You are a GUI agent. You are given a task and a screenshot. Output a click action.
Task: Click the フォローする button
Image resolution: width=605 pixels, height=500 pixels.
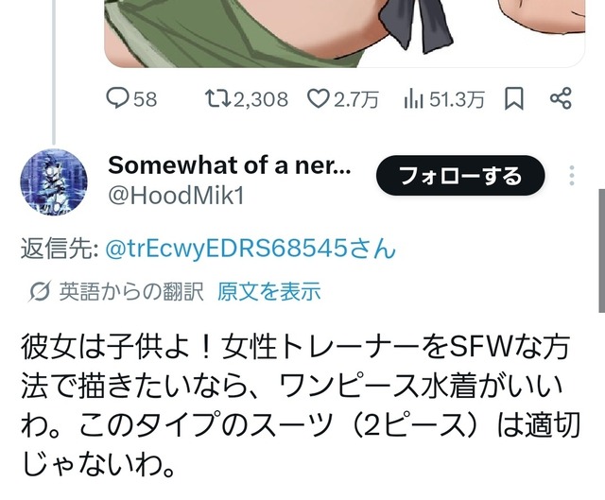460,176
